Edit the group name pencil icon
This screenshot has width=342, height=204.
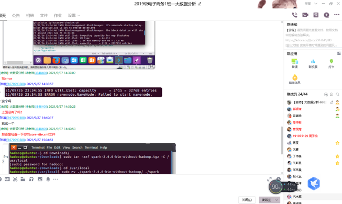pyautogui.click(x=200, y=4)
